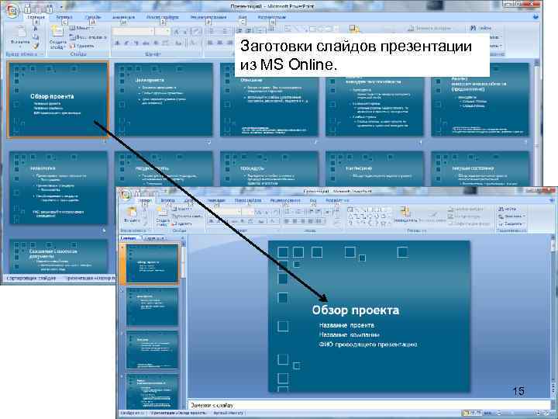The height and width of the screenshot is (419, 558).
Task: Click the shapes gallery in the front window ribbon
Action: click(x=368, y=216)
